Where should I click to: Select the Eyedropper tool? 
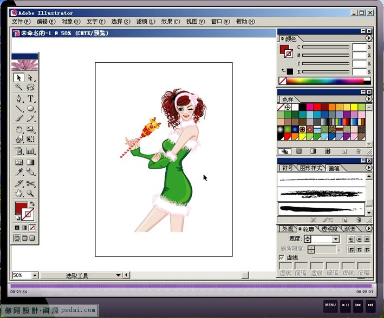tap(18, 172)
